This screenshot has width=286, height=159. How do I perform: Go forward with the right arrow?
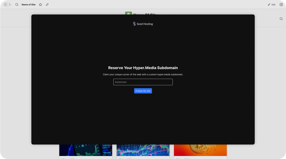[10, 4]
